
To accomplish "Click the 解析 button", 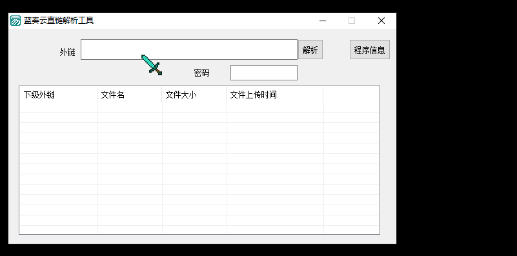I will [x=310, y=50].
